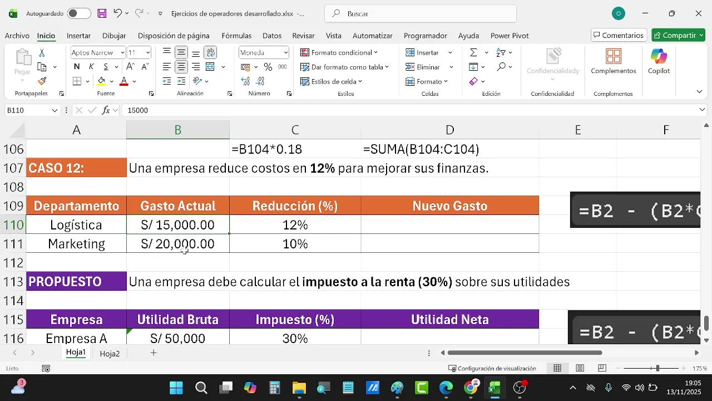Viewport: 712px width, 401px height.
Task: Click text orientation icon
Action: click(x=197, y=81)
